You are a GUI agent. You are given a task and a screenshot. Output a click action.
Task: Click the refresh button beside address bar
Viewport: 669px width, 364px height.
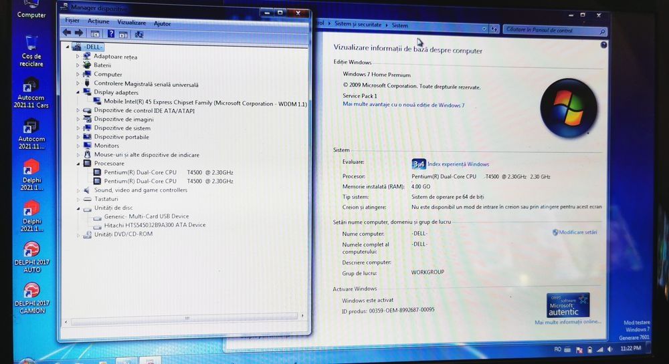click(494, 29)
